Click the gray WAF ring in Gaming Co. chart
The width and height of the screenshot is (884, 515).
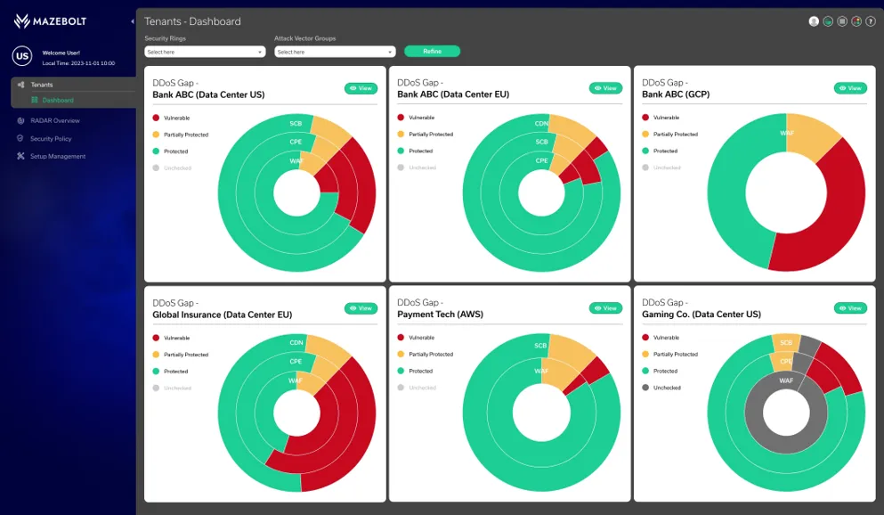[786, 443]
